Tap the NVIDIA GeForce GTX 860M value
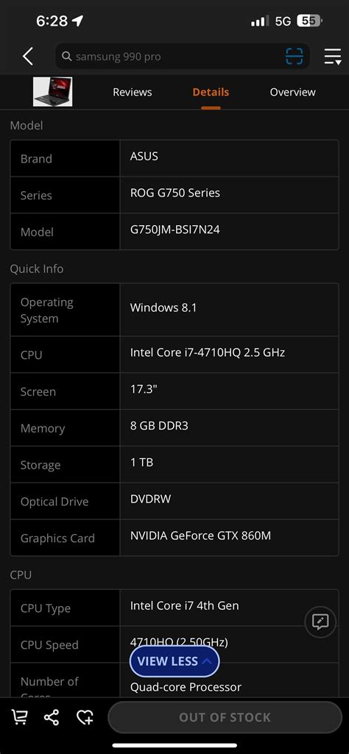The image size is (349, 754). pyautogui.click(x=200, y=536)
